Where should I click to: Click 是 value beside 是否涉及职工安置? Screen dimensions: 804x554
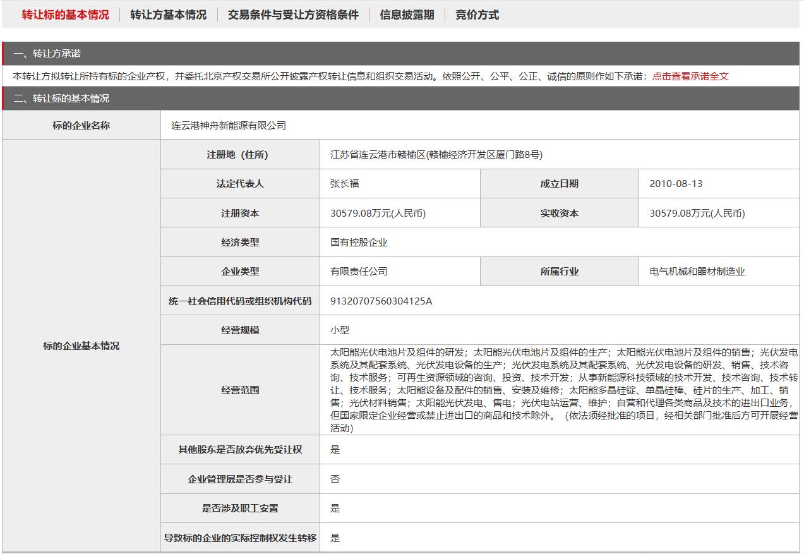point(335,508)
